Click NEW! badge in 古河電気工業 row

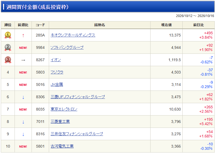pos(23,146)
